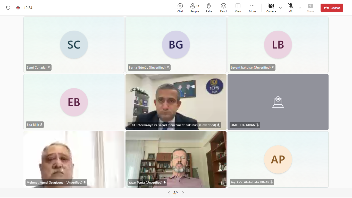Go to the next participants page
This screenshot has width=352, height=198.
pos(183,193)
